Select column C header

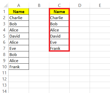click(x=59, y=5)
